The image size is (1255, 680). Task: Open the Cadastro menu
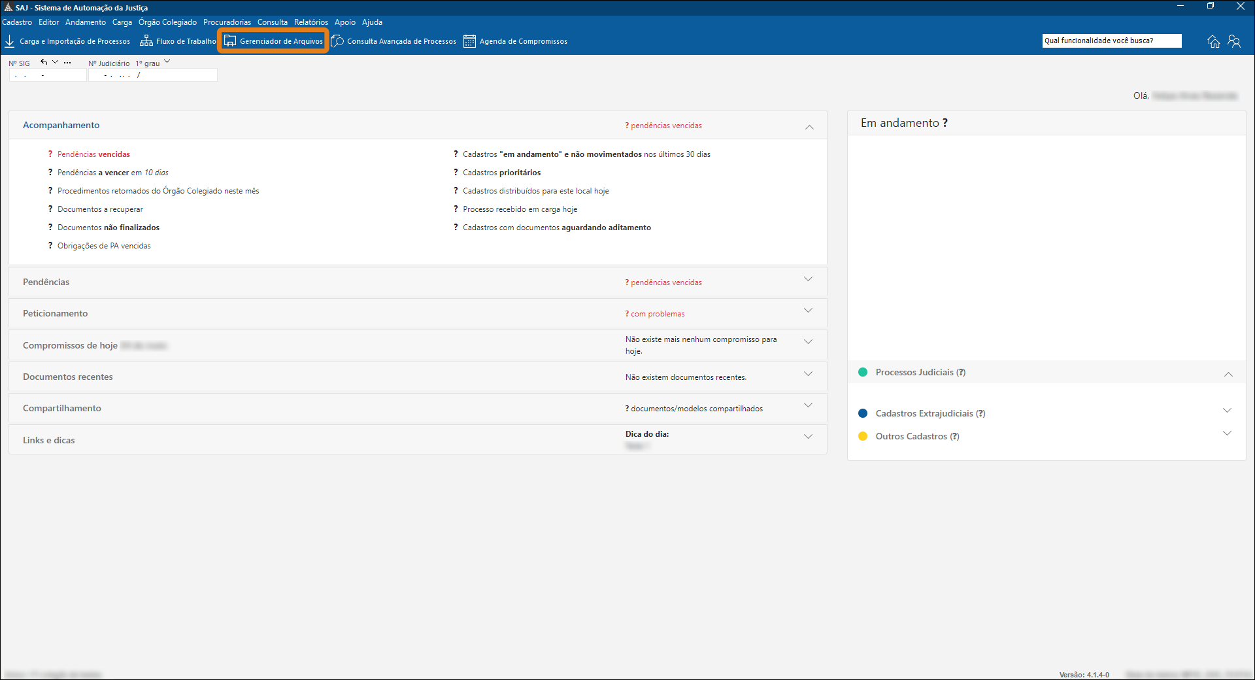17,22
